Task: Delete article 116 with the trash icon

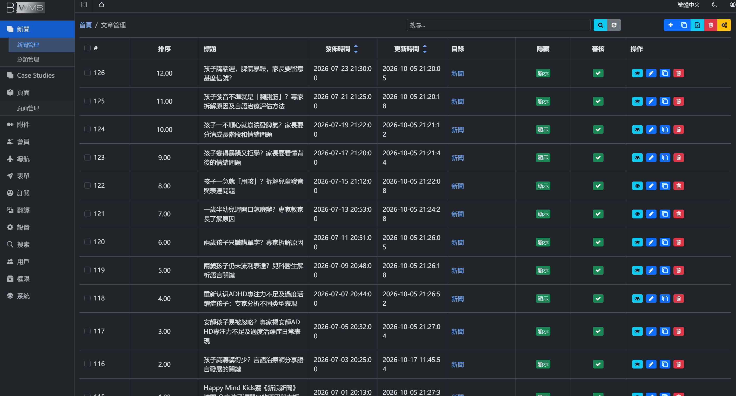Action: tap(679, 364)
